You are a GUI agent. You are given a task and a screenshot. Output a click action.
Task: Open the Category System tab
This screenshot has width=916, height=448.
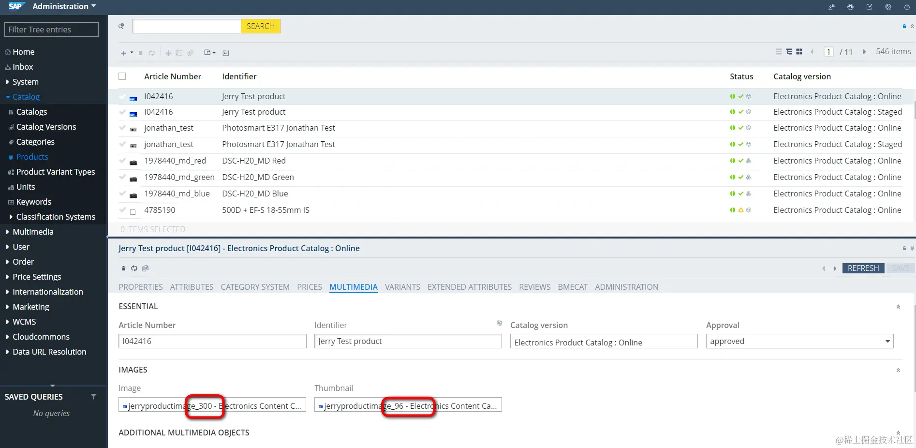click(x=255, y=287)
